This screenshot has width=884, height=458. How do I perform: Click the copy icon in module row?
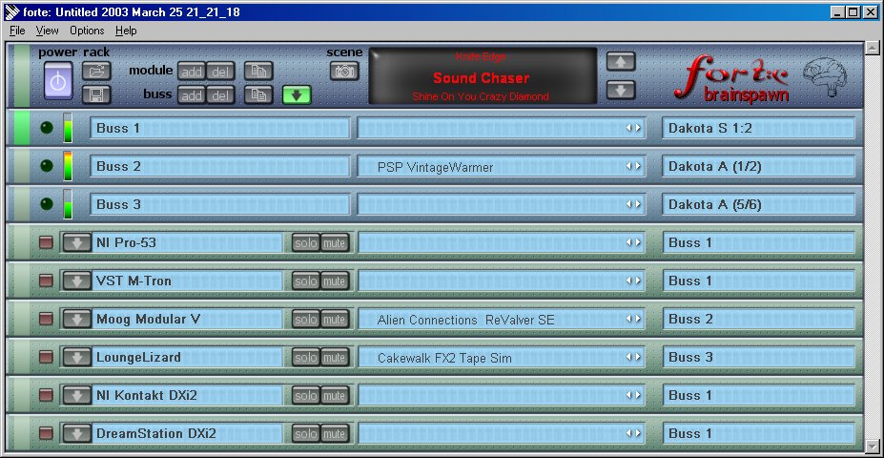[x=258, y=71]
